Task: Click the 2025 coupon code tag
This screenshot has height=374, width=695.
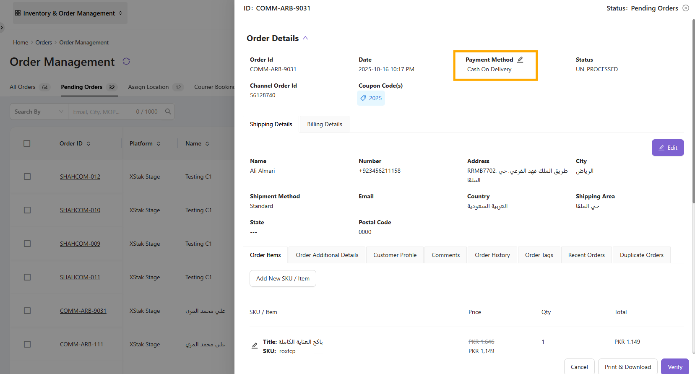Action: tap(371, 98)
